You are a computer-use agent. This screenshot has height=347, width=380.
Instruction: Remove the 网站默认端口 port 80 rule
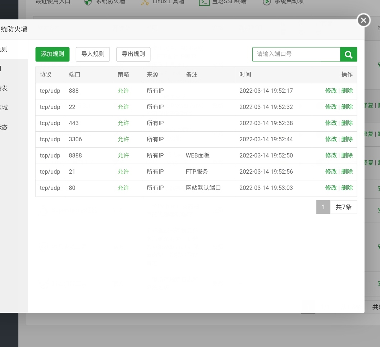click(x=347, y=188)
